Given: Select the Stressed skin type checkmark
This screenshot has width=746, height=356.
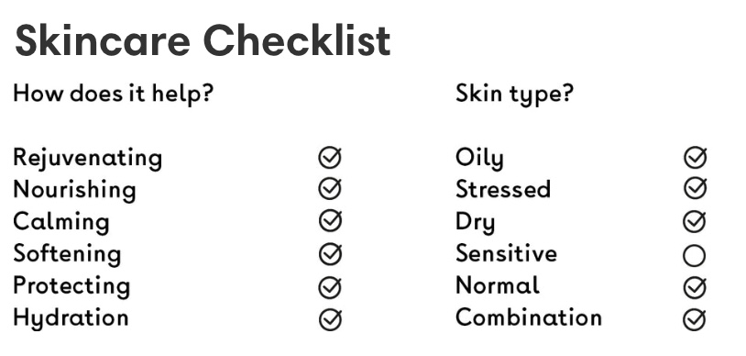Looking at the screenshot, I should coord(695,189).
